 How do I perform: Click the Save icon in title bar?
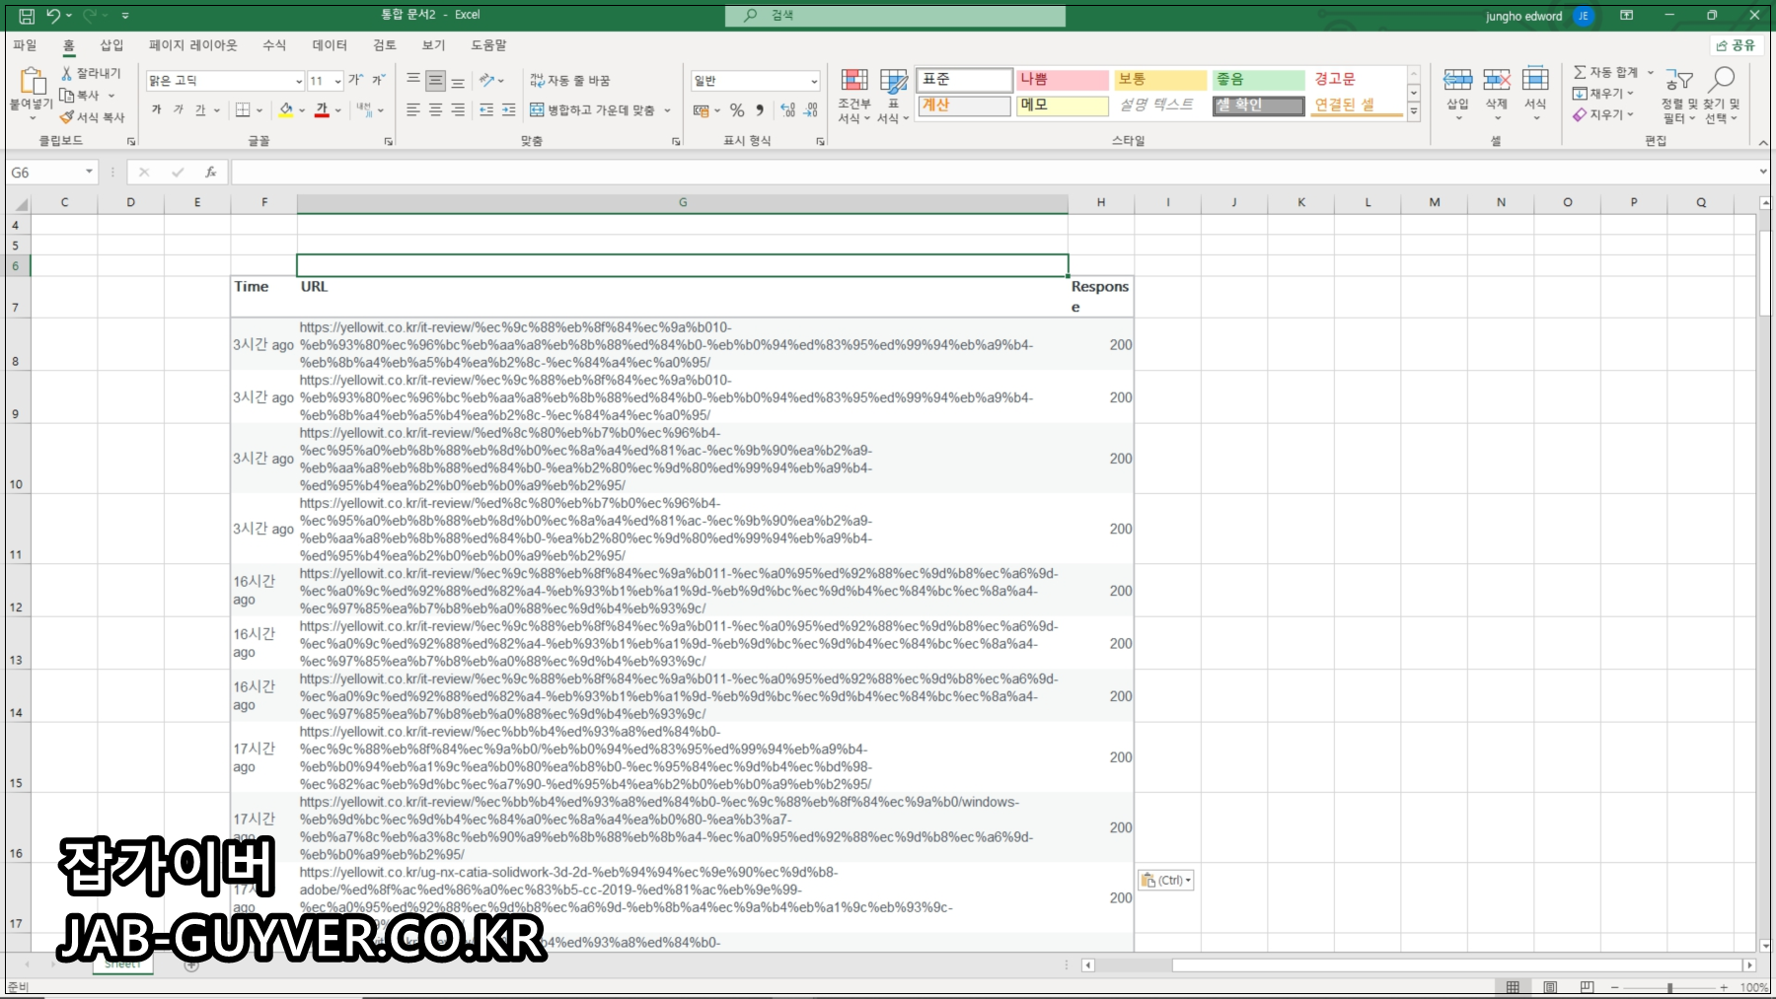(x=27, y=16)
